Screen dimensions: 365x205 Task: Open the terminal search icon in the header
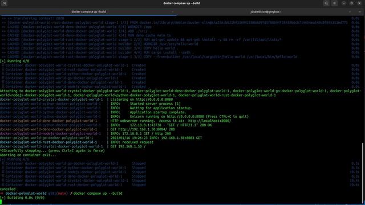(x=326, y=3)
